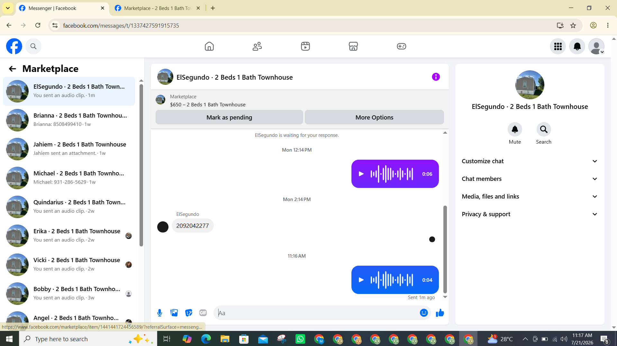
Task: Click the Mark as pending button
Action: [229, 117]
